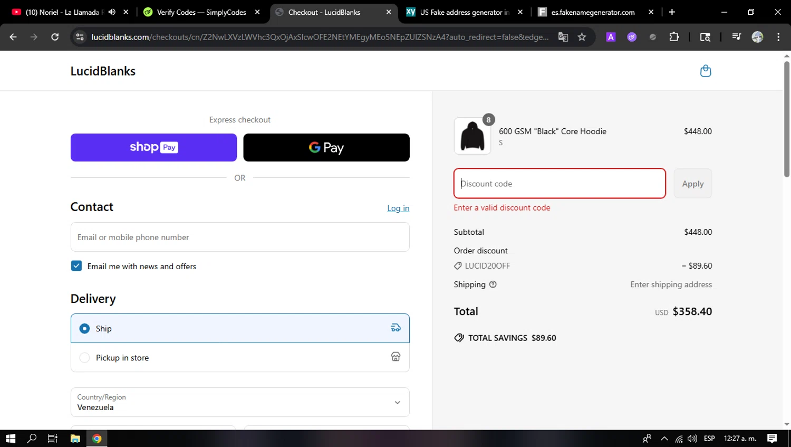The height and width of the screenshot is (447, 791).
Task: Open the Chrome three-dot menu
Action: (x=778, y=37)
